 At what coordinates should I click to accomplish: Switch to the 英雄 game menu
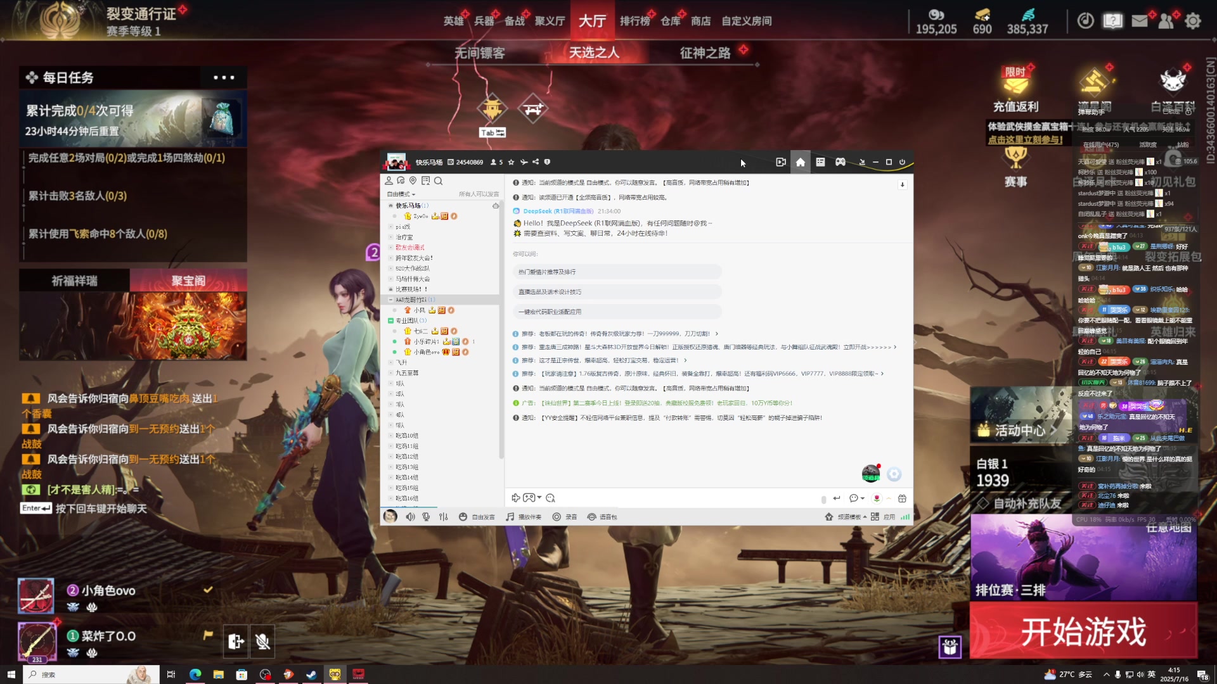coord(453,21)
